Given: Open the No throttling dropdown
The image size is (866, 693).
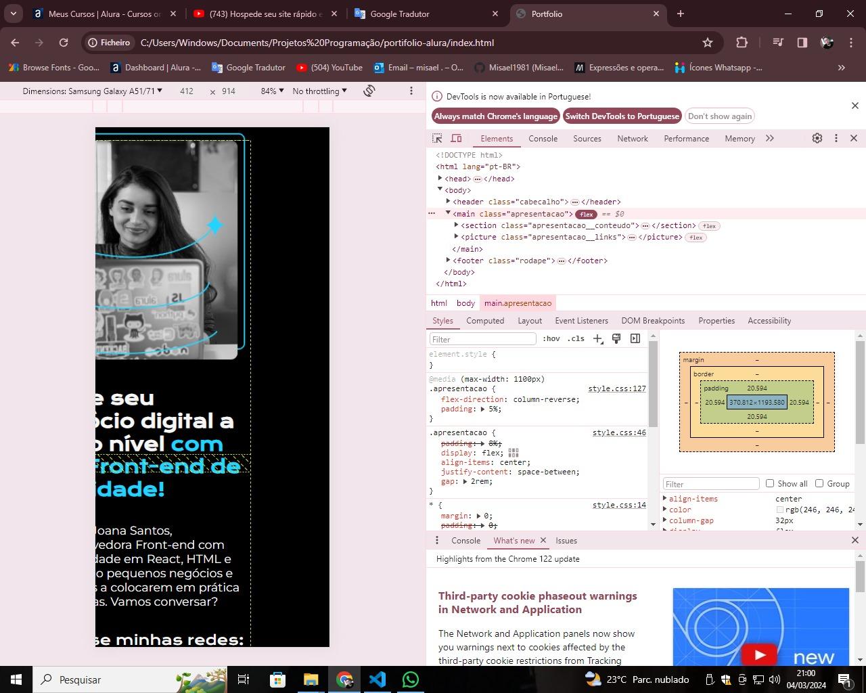Looking at the screenshot, I should pyautogui.click(x=319, y=91).
